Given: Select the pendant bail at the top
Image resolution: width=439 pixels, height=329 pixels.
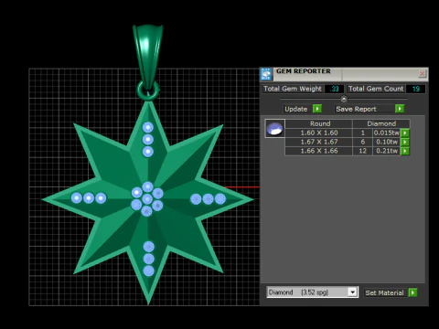Looking at the screenshot, I should [x=147, y=55].
